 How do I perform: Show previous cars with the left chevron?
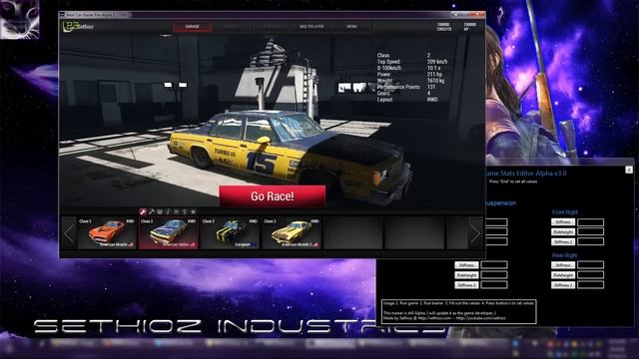click(69, 233)
